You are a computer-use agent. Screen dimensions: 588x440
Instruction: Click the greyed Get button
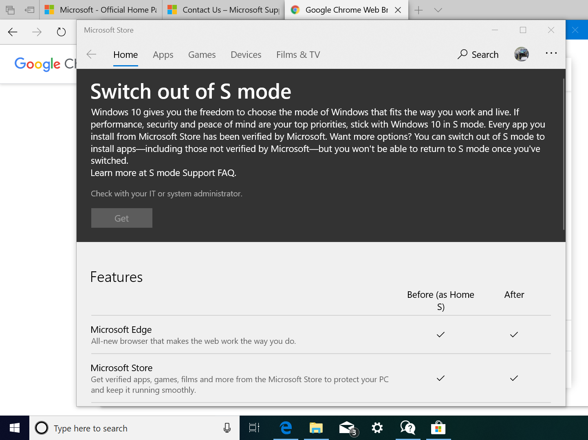click(122, 218)
